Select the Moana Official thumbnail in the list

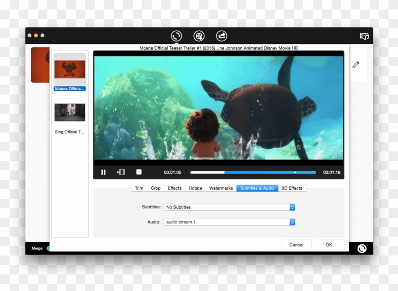[70, 69]
